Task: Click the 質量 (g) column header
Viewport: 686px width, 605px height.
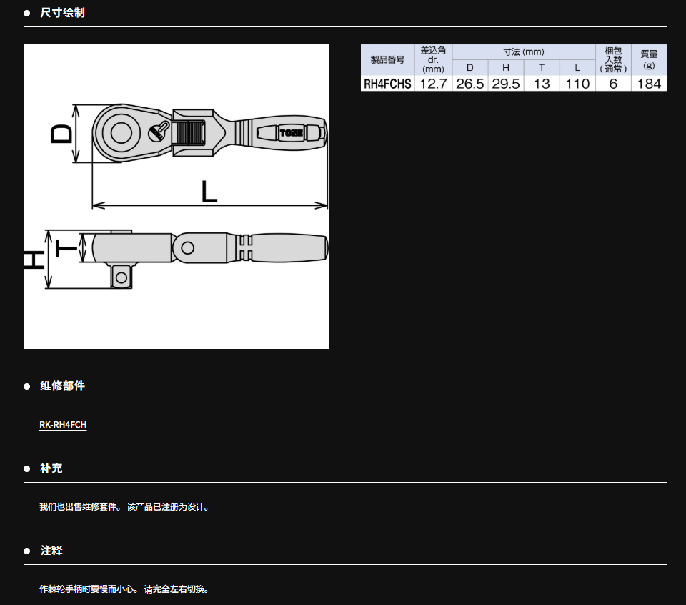Action: (649, 59)
